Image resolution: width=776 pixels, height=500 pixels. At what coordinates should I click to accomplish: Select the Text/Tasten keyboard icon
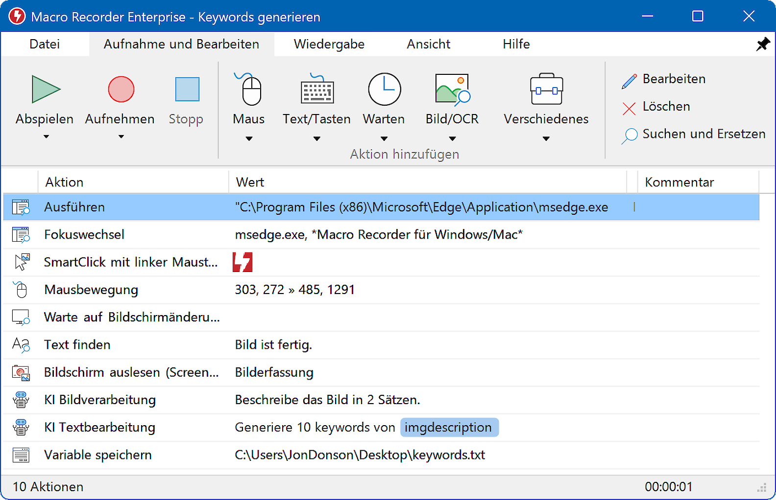click(317, 91)
